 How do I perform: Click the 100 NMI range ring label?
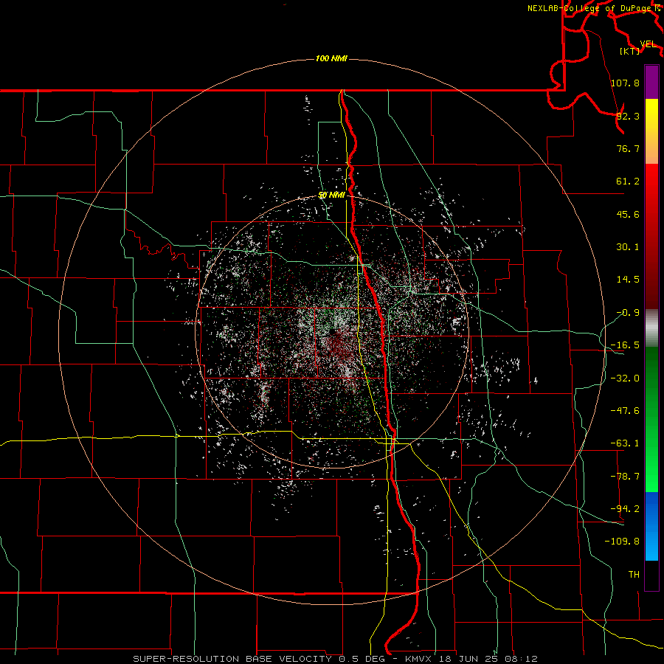pos(331,58)
